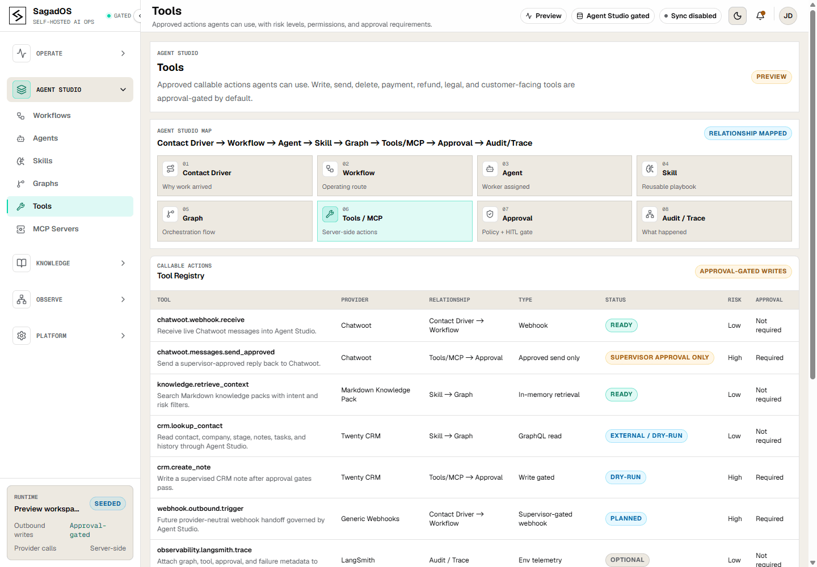Viewport: 817px width, 567px height.
Task: Click the Preview button in header
Action: 544,16
